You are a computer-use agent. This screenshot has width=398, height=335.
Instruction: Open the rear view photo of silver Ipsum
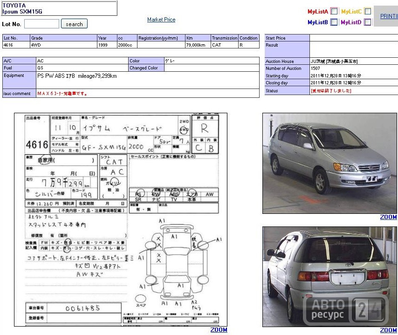329,277
